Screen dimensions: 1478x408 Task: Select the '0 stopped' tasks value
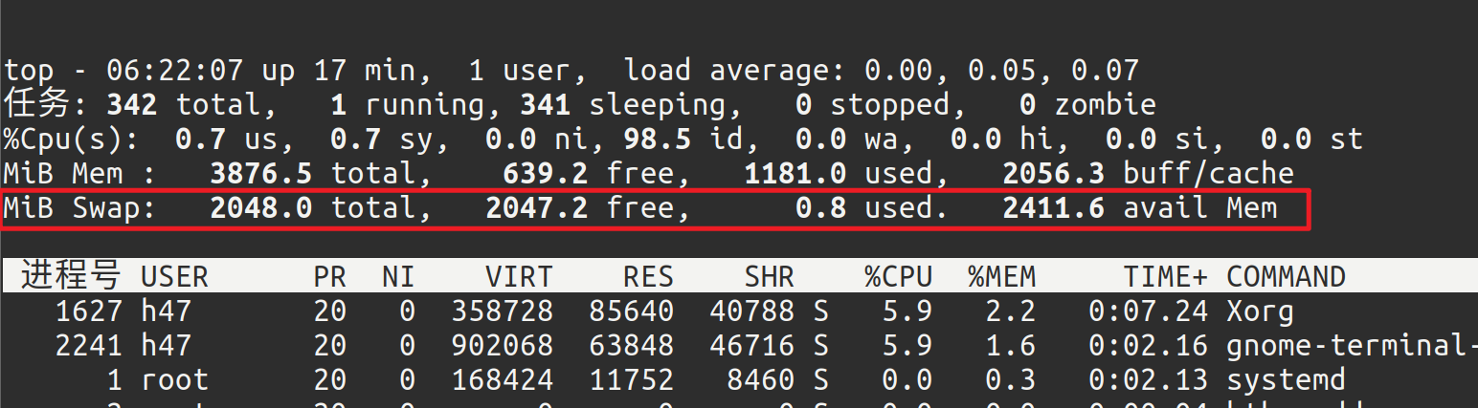click(x=872, y=104)
